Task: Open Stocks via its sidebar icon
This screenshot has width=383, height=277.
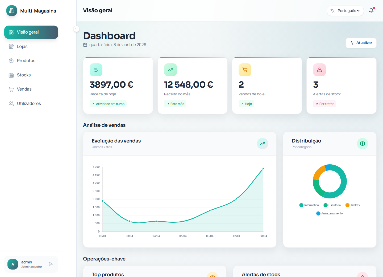Action: [x=11, y=75]
